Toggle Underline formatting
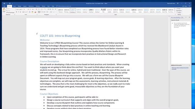 20,12
